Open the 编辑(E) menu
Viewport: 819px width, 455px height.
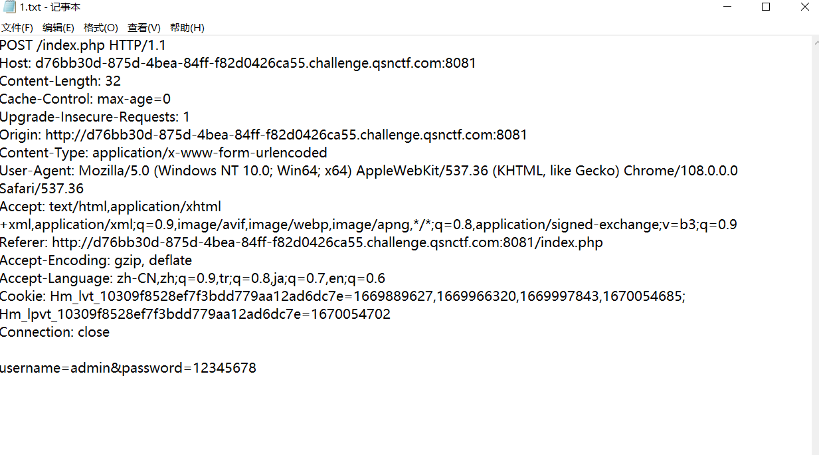58,28
